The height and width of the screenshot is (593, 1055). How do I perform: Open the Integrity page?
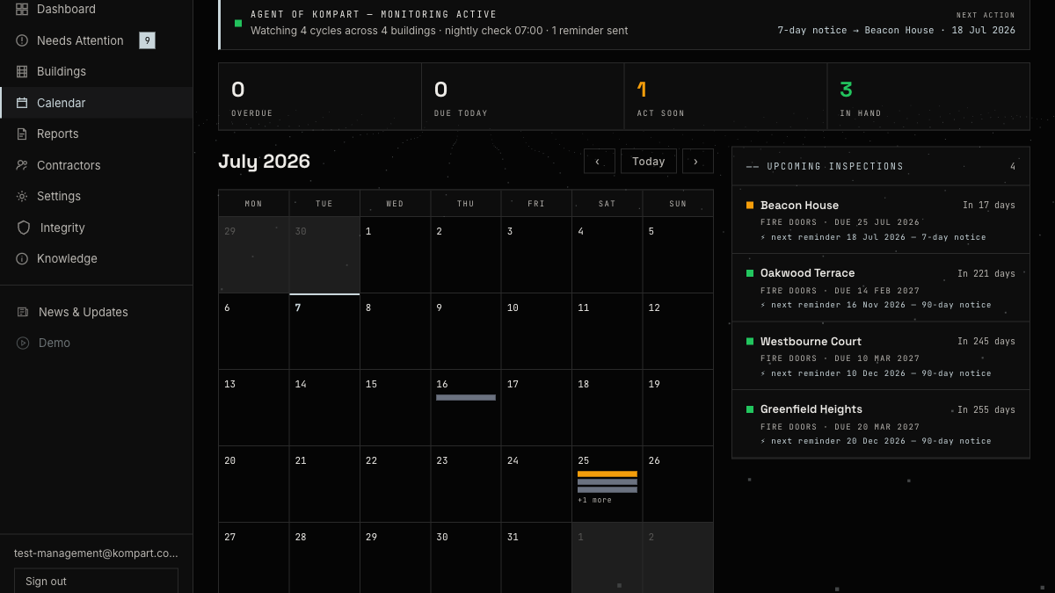tap(97, 228)
